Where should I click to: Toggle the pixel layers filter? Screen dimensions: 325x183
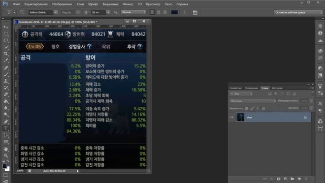click(x=270, y=94)
